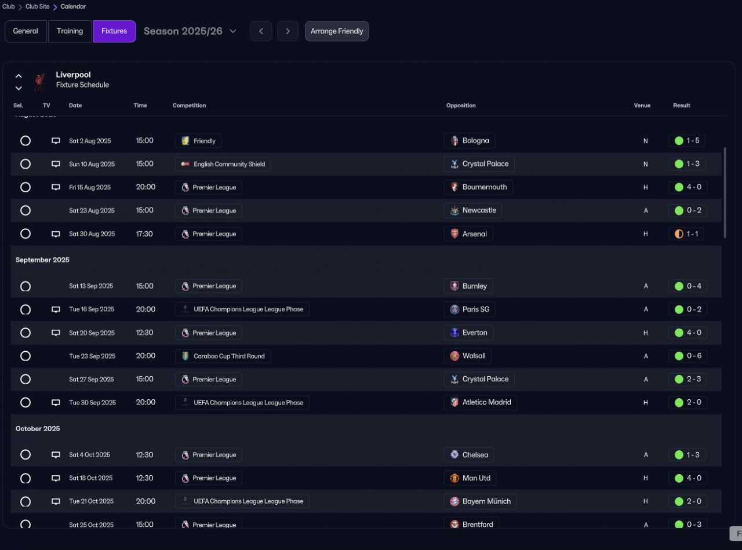Viewport: 742px width, 550px height.
Task: Click the Chelsea club crest
Action: click(x=454, y=455)
